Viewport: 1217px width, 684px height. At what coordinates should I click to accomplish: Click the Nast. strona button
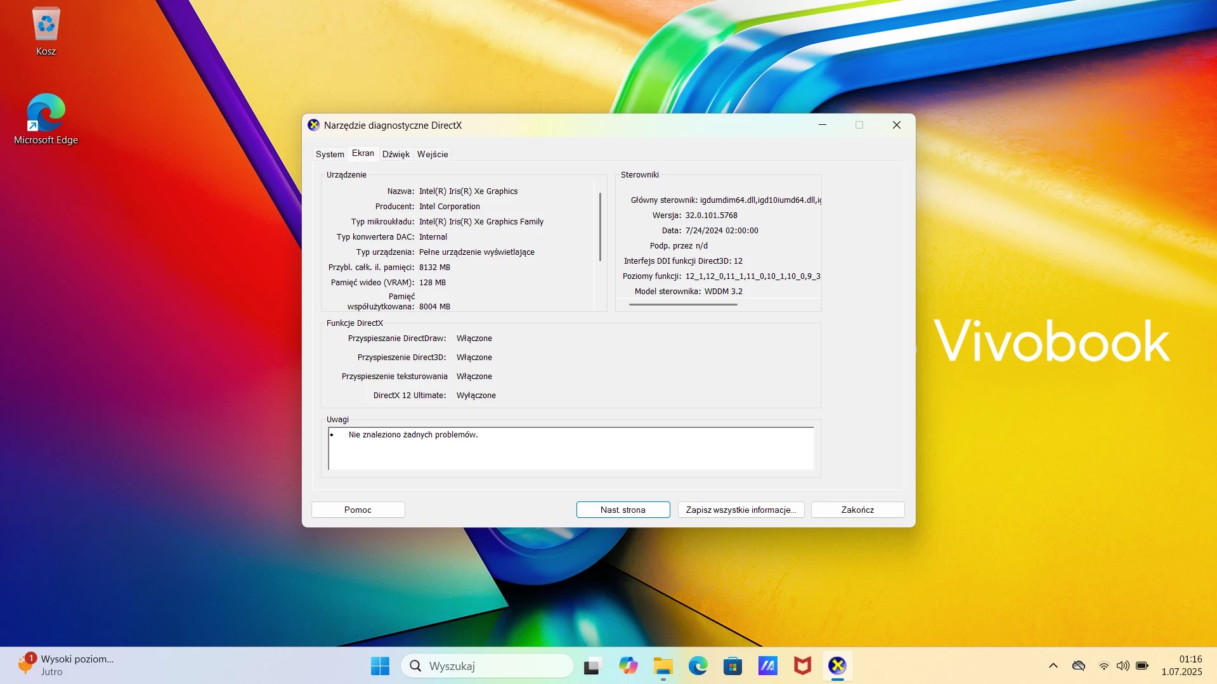623,510
